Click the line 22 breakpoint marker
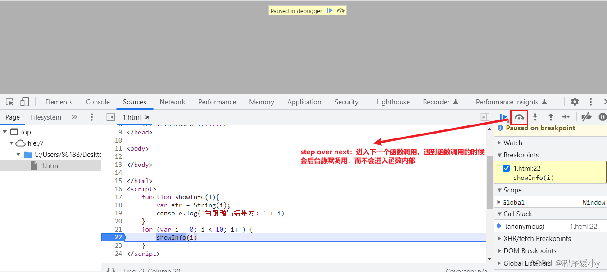The width and height of the screenshot is (607, 272). tap(113, 237)
